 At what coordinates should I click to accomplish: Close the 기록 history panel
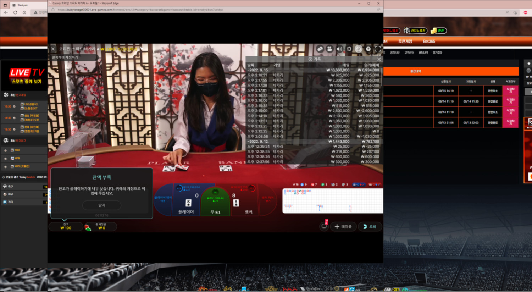379,59
